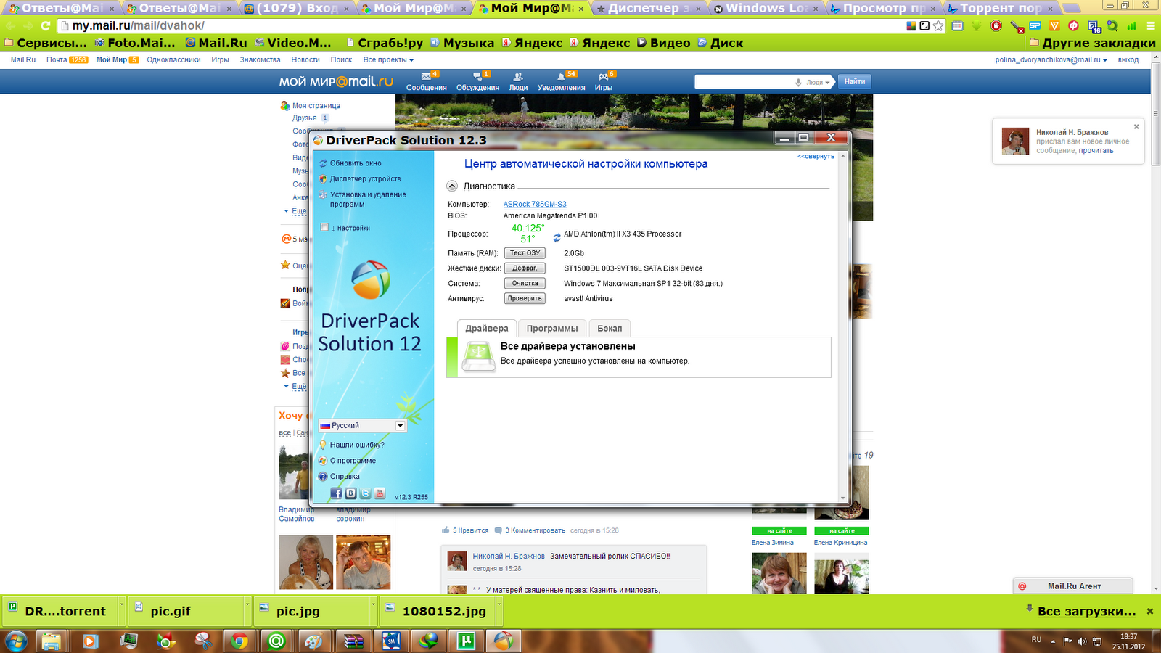Screen dimensions: 1161x653
Task: Open Mail.Ru Agent from the taskbar
Action: (276, 641)
